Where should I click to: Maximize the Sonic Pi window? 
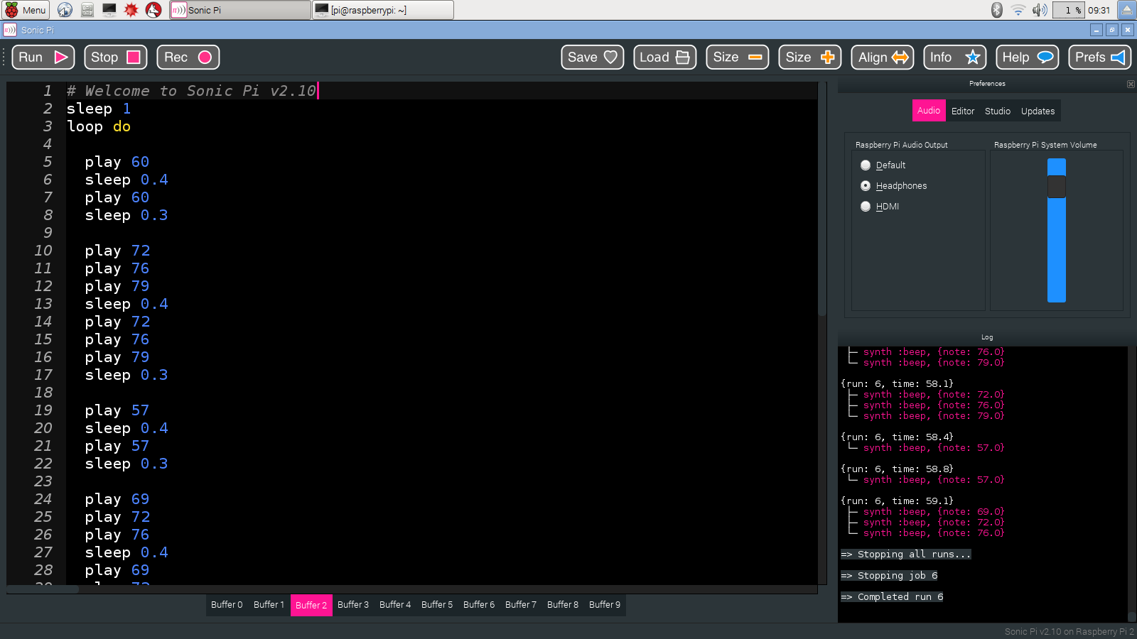tap(1112, 30)
